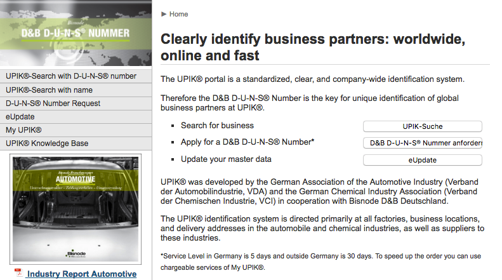Click the Apply for a D&B D-U-N-S Number text
Viewport: 502px width, 280px height.
(248, 143)
